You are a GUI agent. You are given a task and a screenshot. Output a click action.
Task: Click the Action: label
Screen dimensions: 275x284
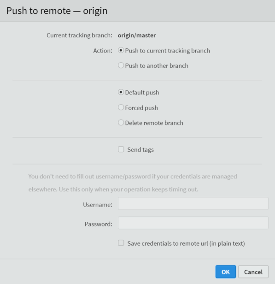(103, 51)
